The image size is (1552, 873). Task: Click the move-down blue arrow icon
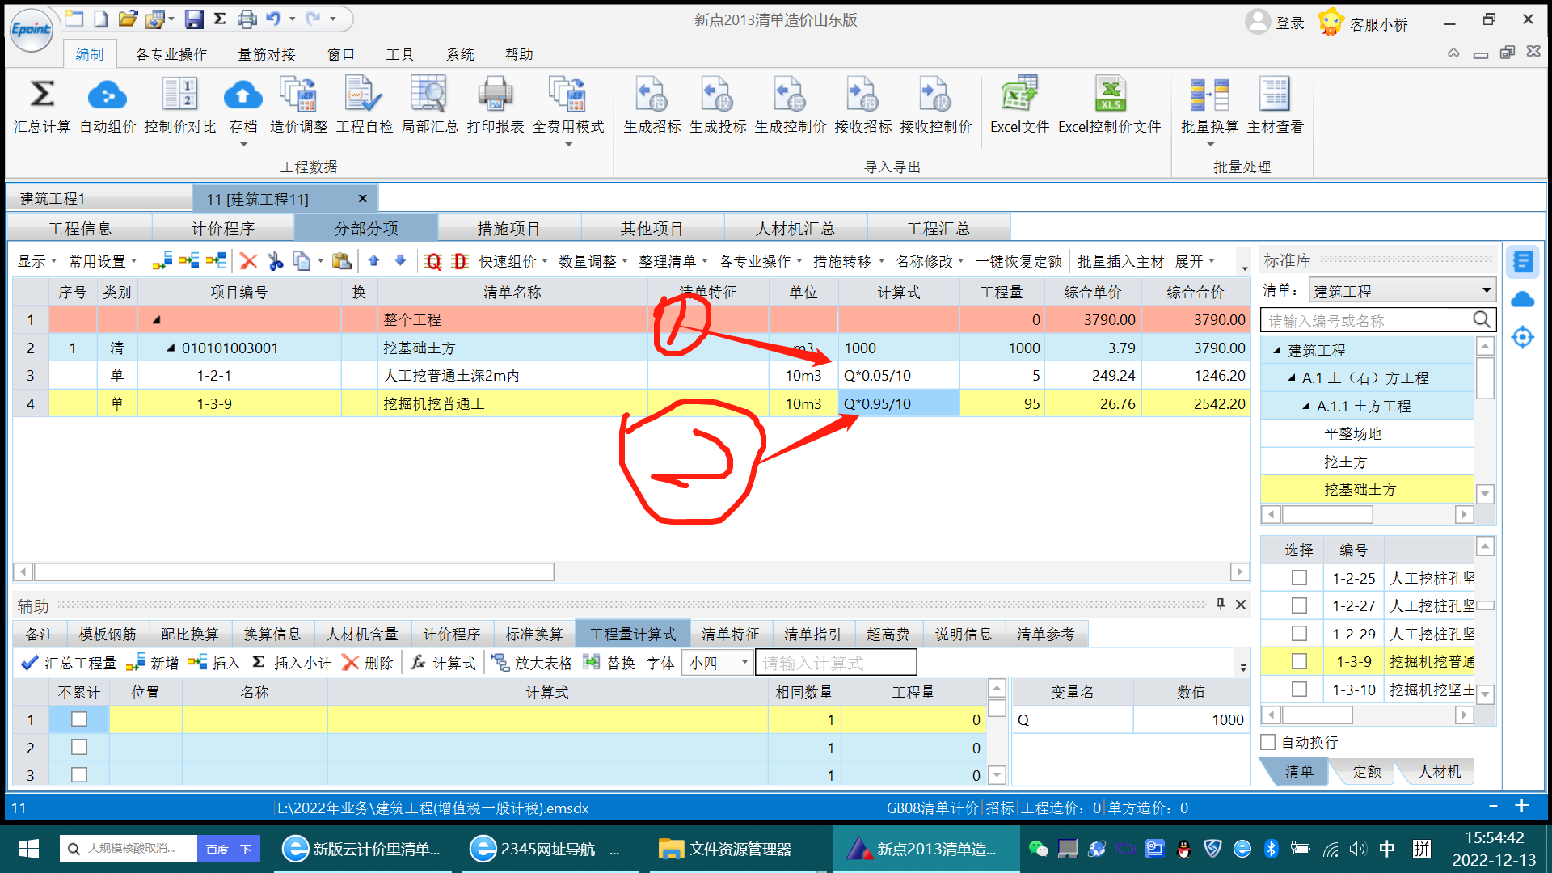[x=400, y=260]
